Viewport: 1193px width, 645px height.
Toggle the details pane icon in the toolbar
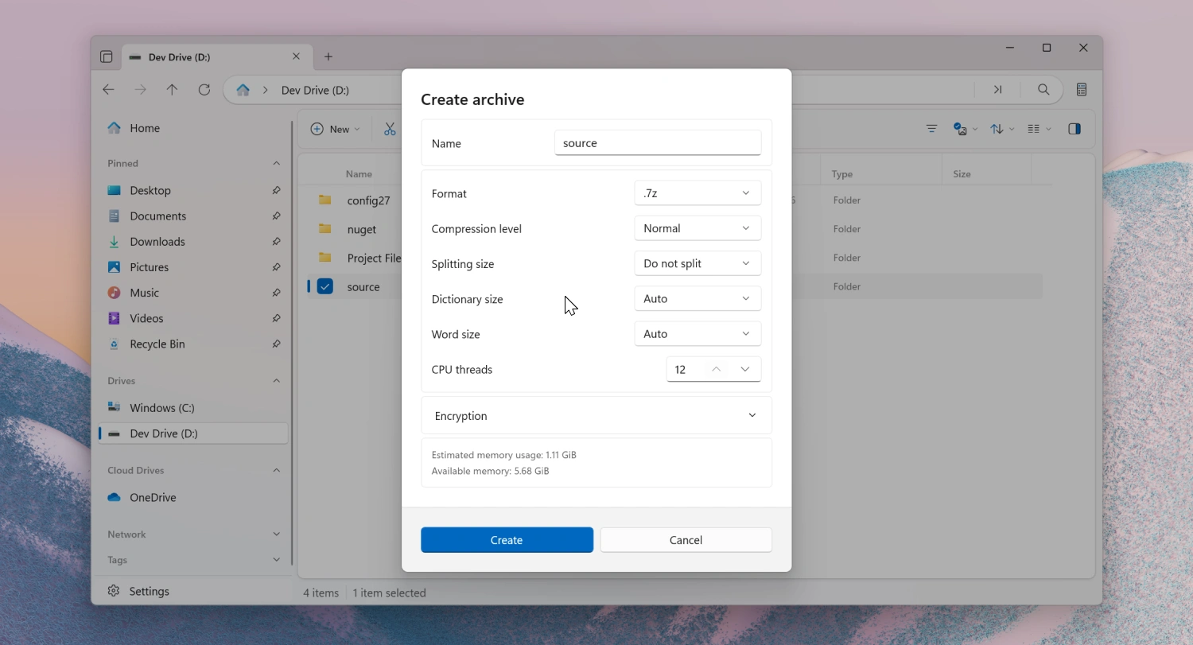[x=1074, y=129]
